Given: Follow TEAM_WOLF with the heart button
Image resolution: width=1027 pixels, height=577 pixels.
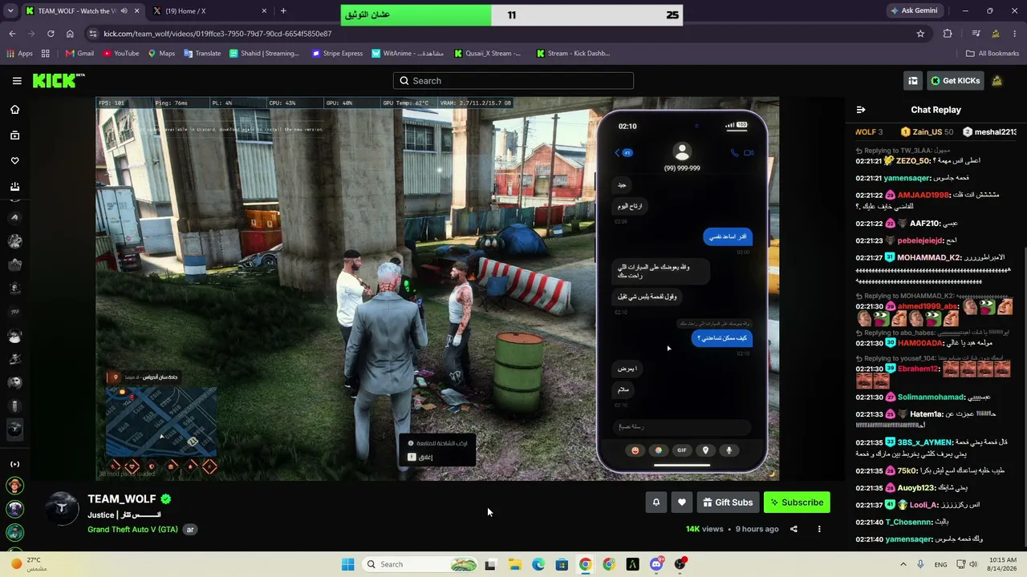Looking at the screenshot, I should [x=682, y=502].
